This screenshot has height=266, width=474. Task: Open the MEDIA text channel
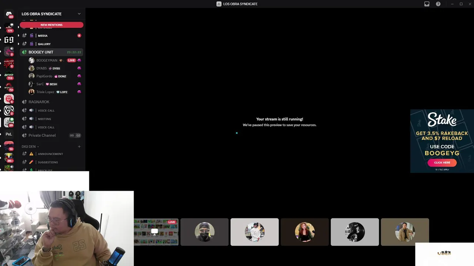pyautogui.click(x=51, y=36)
